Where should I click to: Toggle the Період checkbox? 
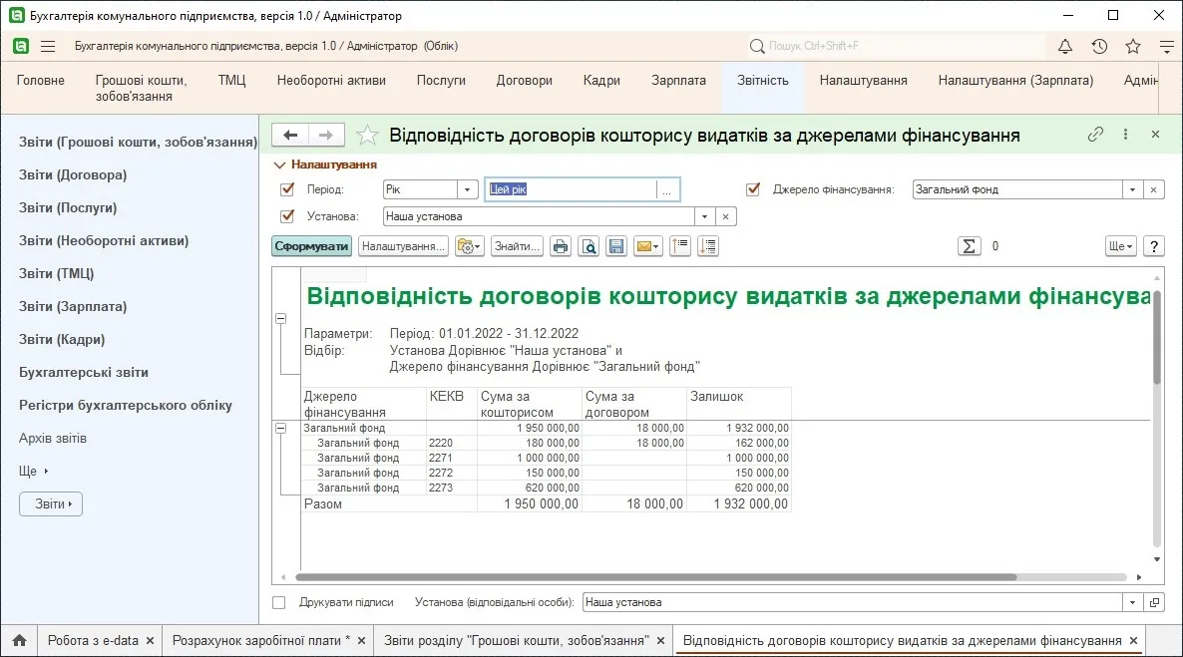(287, 189)
